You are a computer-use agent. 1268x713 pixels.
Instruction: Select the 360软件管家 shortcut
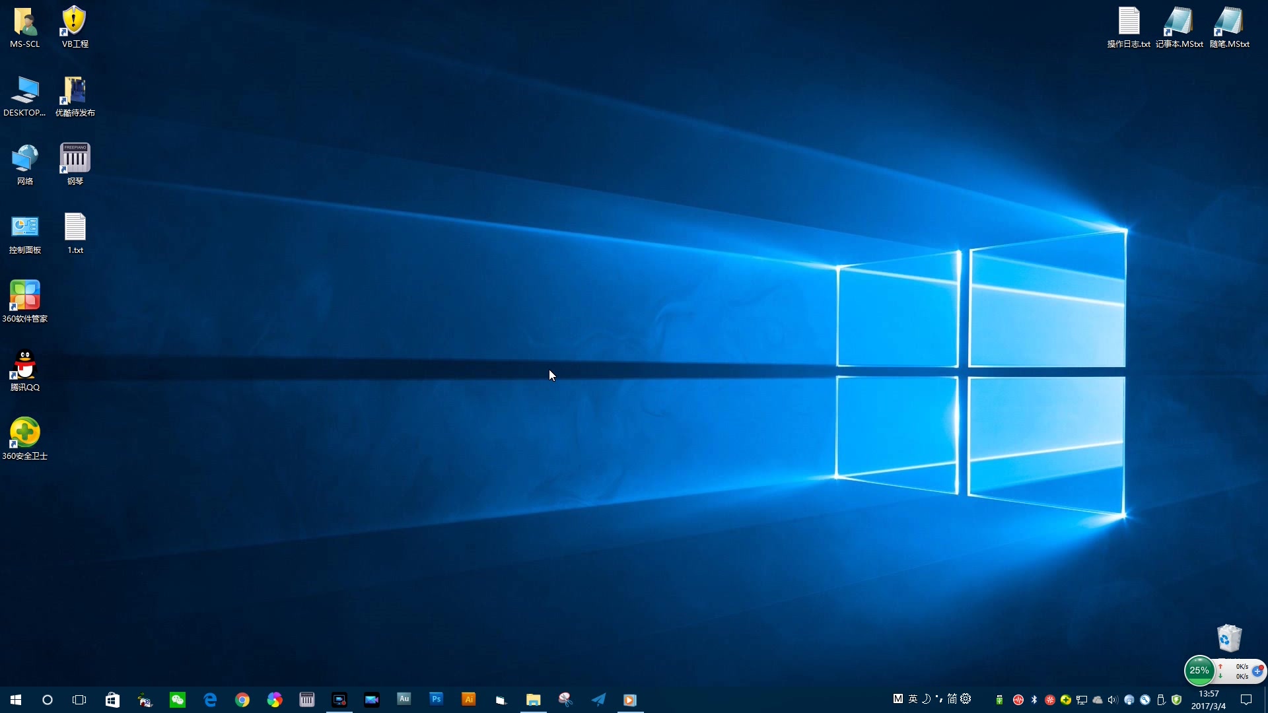(24, 302)
